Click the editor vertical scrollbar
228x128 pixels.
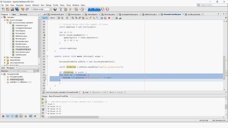point(224,68)
